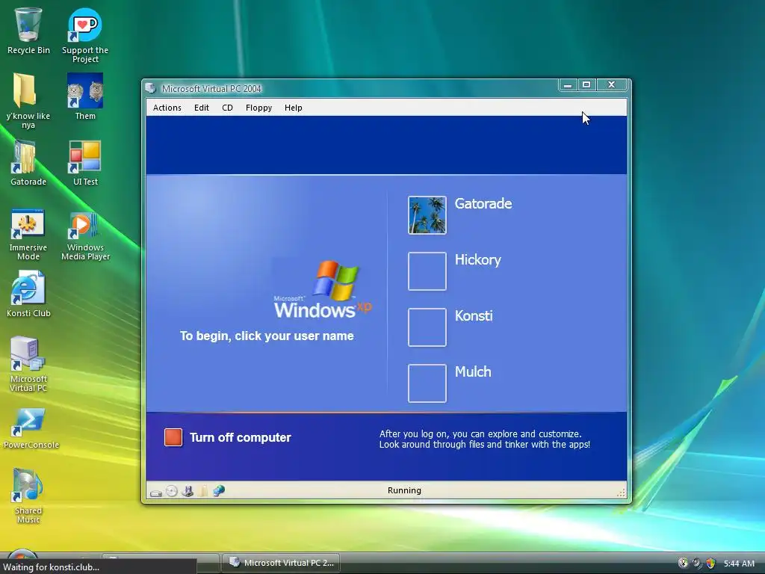Click the Running status text

click(x=404, y=490)
